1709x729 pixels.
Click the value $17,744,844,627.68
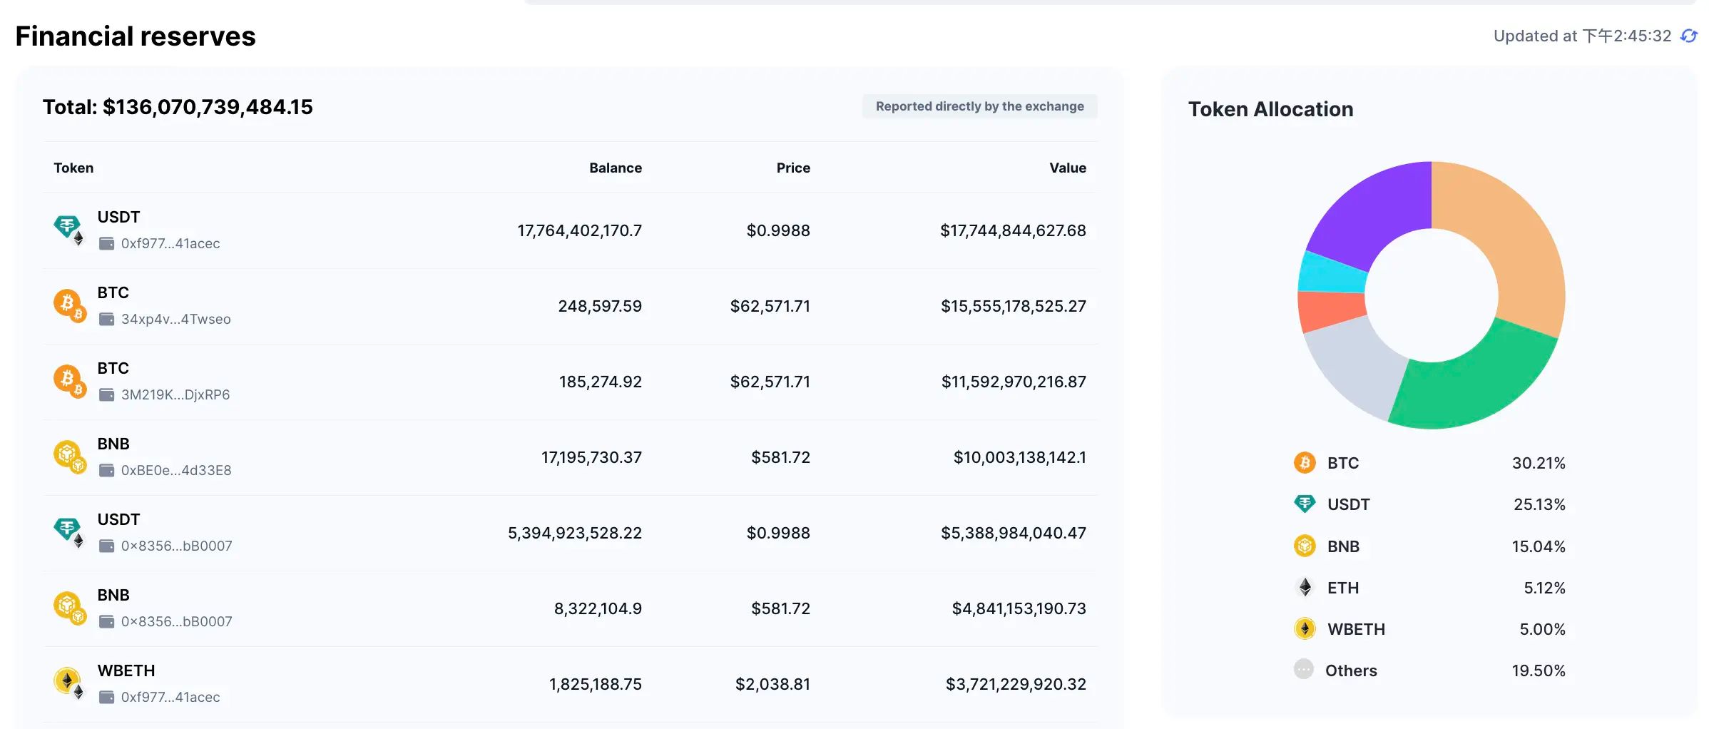coord(1014,230)
